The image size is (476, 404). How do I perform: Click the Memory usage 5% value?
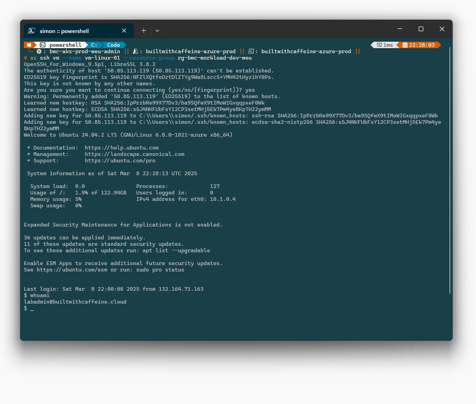pos(78,199)
